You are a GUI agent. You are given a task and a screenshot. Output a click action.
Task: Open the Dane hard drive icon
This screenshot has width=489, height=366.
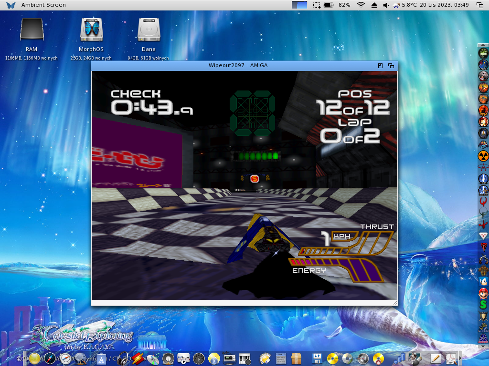pos(149,30)
